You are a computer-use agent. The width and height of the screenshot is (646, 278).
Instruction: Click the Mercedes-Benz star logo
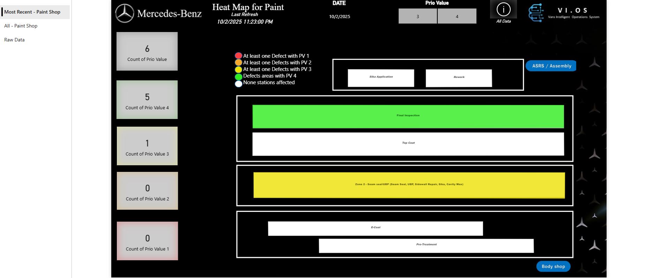125,14
